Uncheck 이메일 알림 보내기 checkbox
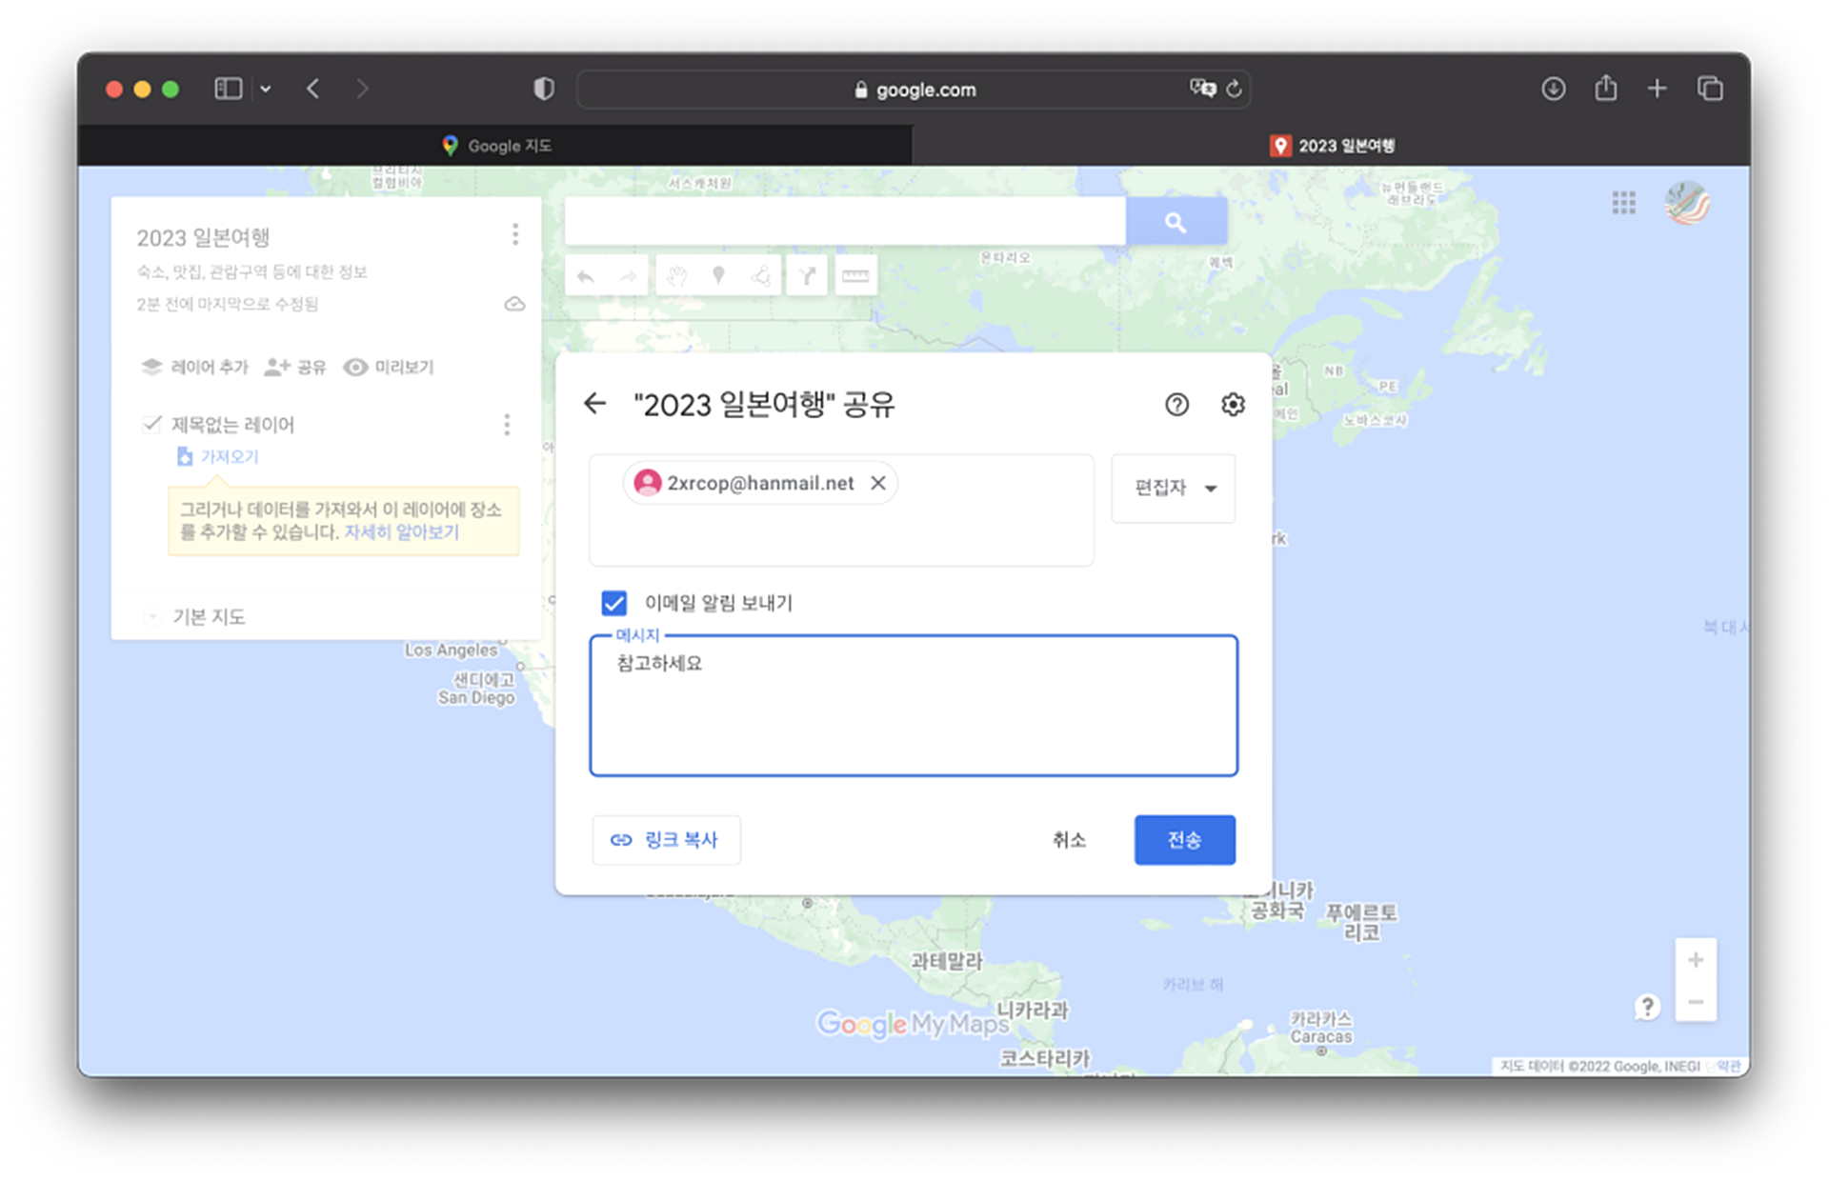This screenshot has height=1181, width=1829. click(x=614, y=603)
